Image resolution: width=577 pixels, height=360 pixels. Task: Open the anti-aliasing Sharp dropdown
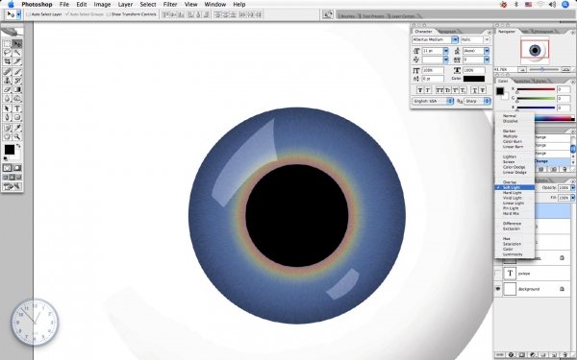point(478,101)
